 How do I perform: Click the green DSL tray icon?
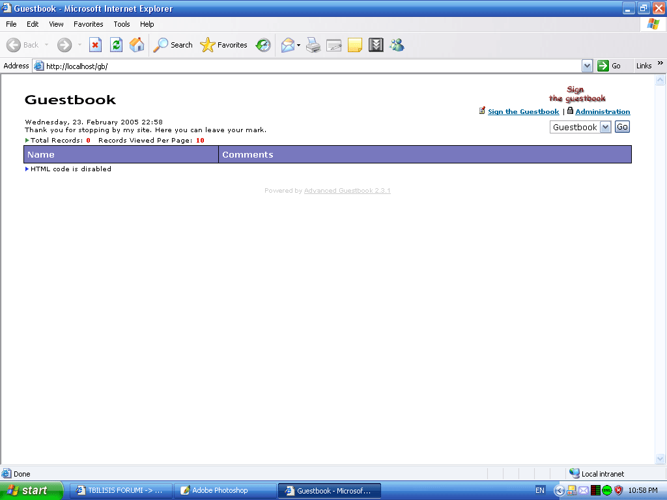(606, 490)
